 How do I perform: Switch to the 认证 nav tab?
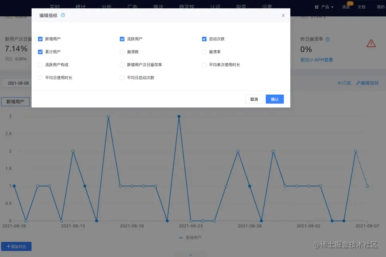pos(215,6)
